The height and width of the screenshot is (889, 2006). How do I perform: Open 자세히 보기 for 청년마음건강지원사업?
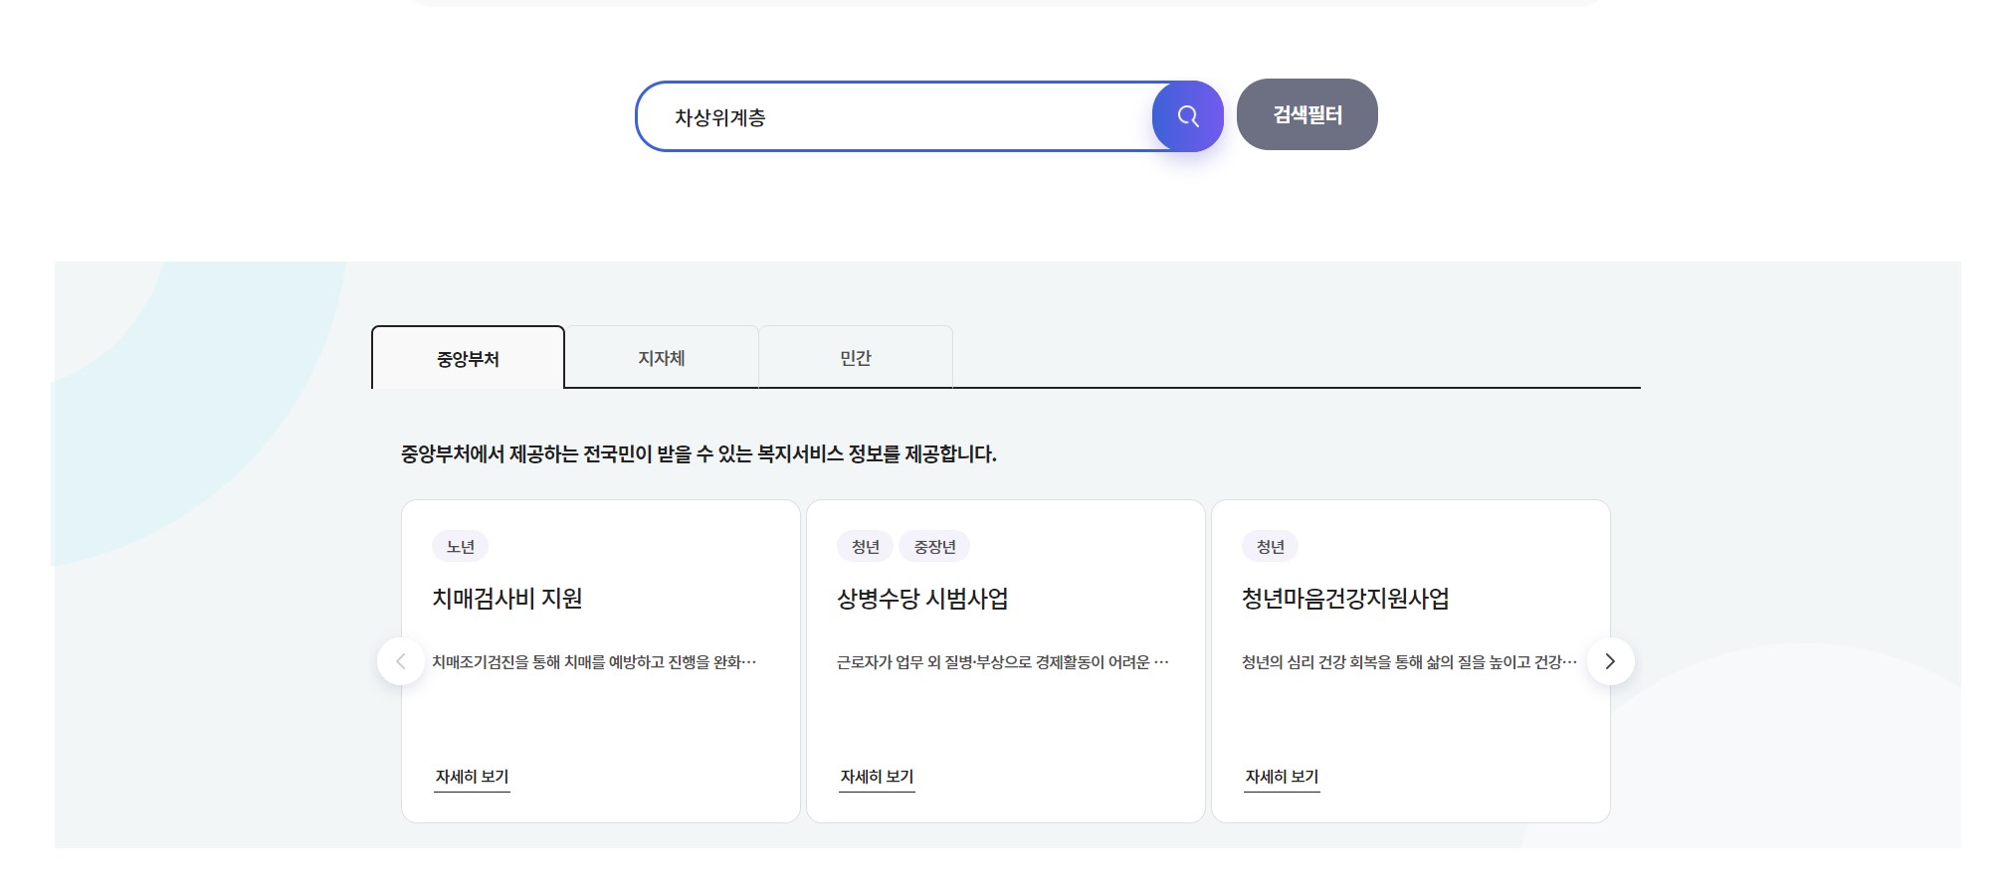point(1282,777)
